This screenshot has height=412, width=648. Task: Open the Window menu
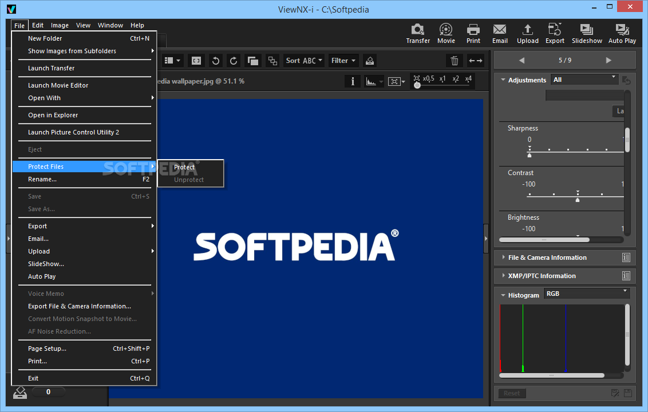tap(110, 25)
